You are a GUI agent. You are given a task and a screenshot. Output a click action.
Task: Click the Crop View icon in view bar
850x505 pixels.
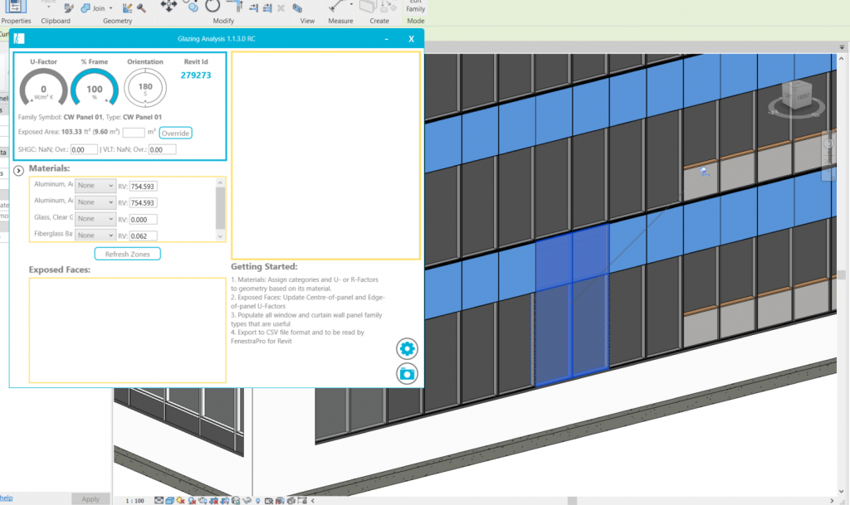pyautogui.click(x=214, y=501)
